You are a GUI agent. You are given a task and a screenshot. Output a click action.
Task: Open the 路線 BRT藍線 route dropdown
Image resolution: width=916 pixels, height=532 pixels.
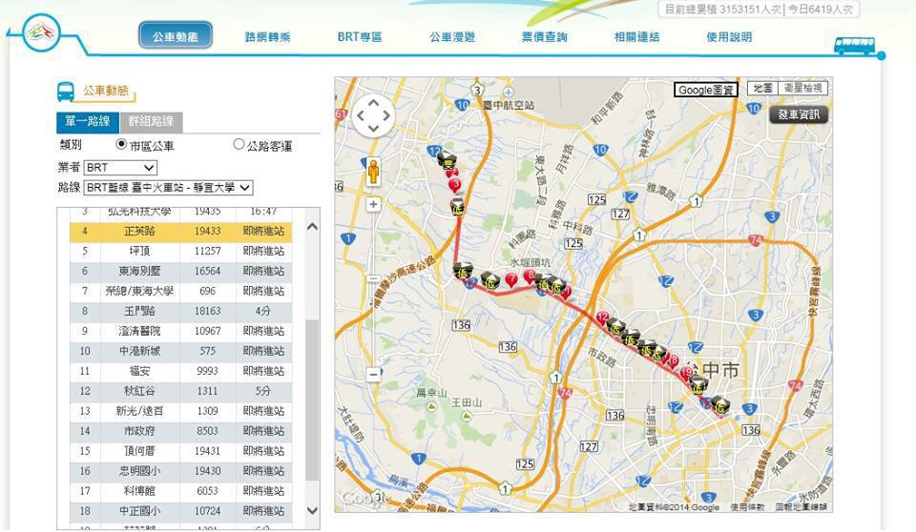[168, 188]
